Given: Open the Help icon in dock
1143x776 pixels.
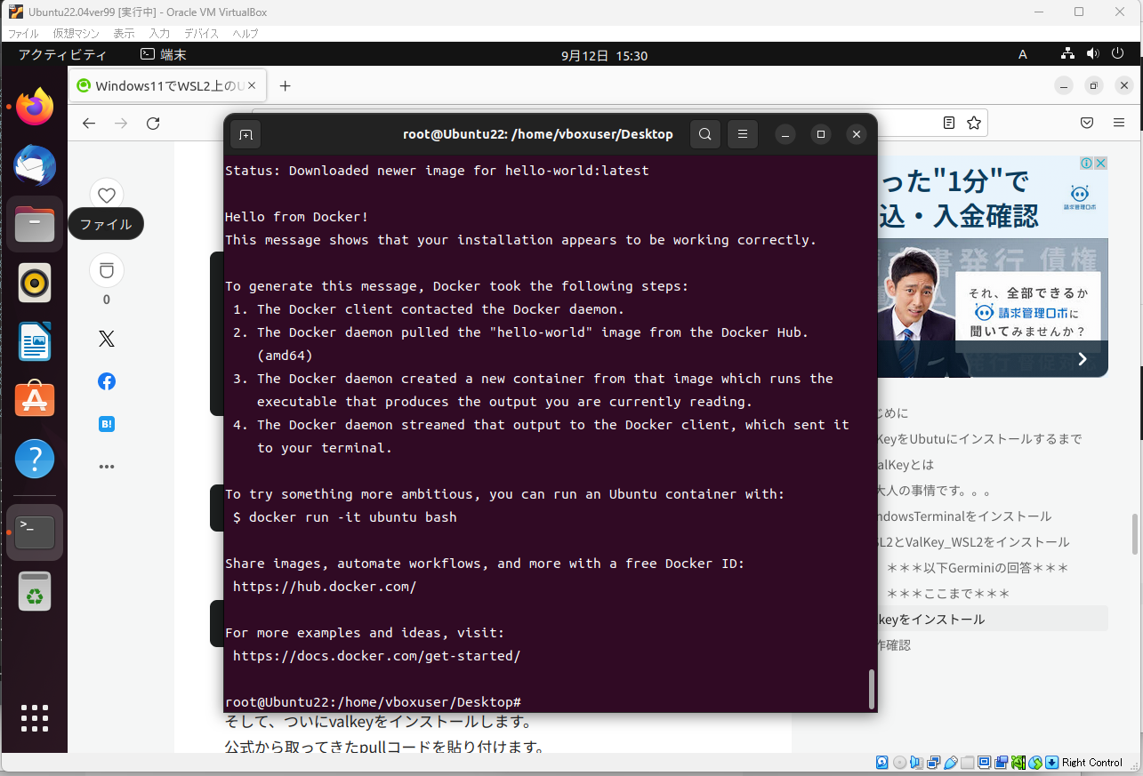Looking at the screenshot, I should coord(35,459).
